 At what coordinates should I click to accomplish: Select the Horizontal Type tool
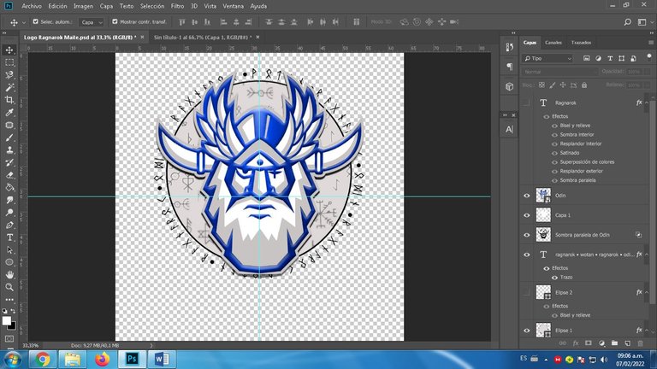pyautogui.click(x=9, y=237)
